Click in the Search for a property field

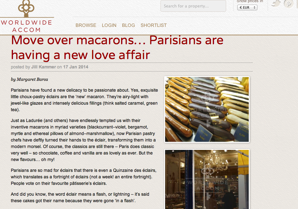click(193, 6)
